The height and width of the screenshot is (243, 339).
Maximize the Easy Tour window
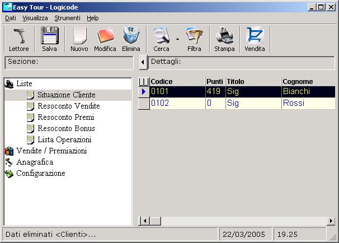click(321, 7)
